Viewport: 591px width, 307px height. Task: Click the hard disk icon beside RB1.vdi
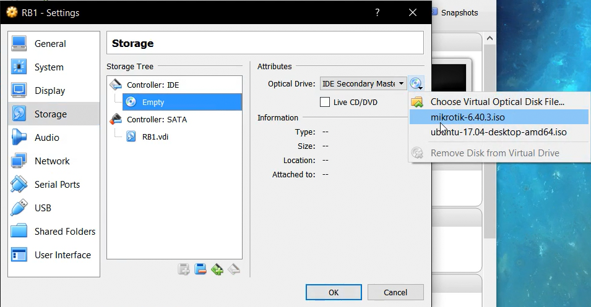point(131,136)
